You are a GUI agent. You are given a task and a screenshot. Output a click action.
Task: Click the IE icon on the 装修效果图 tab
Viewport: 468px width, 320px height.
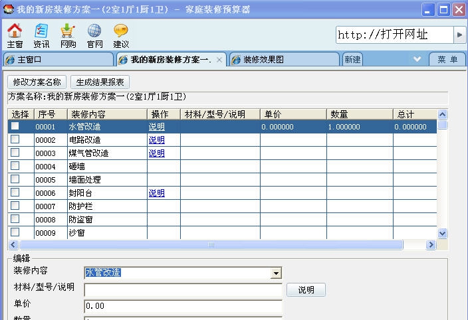click(236, 60)
